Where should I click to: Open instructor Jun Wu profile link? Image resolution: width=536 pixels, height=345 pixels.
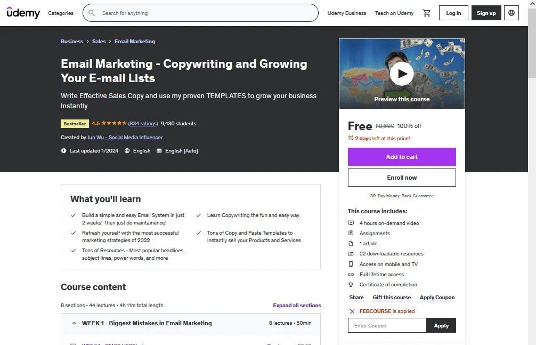[125, 137]
